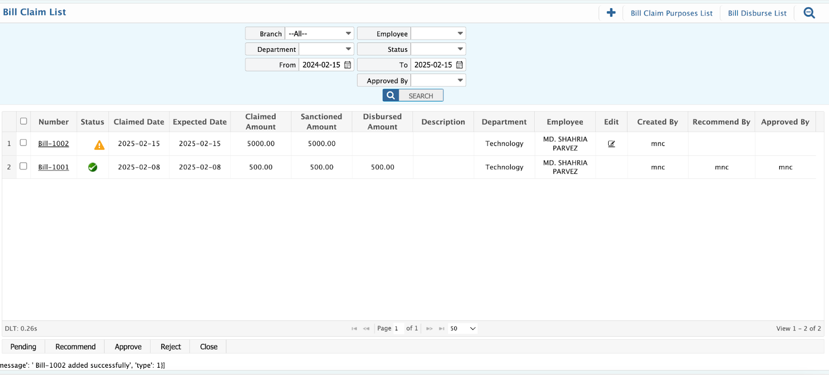Click the edit icon for Bill-1002

(611, 144)
